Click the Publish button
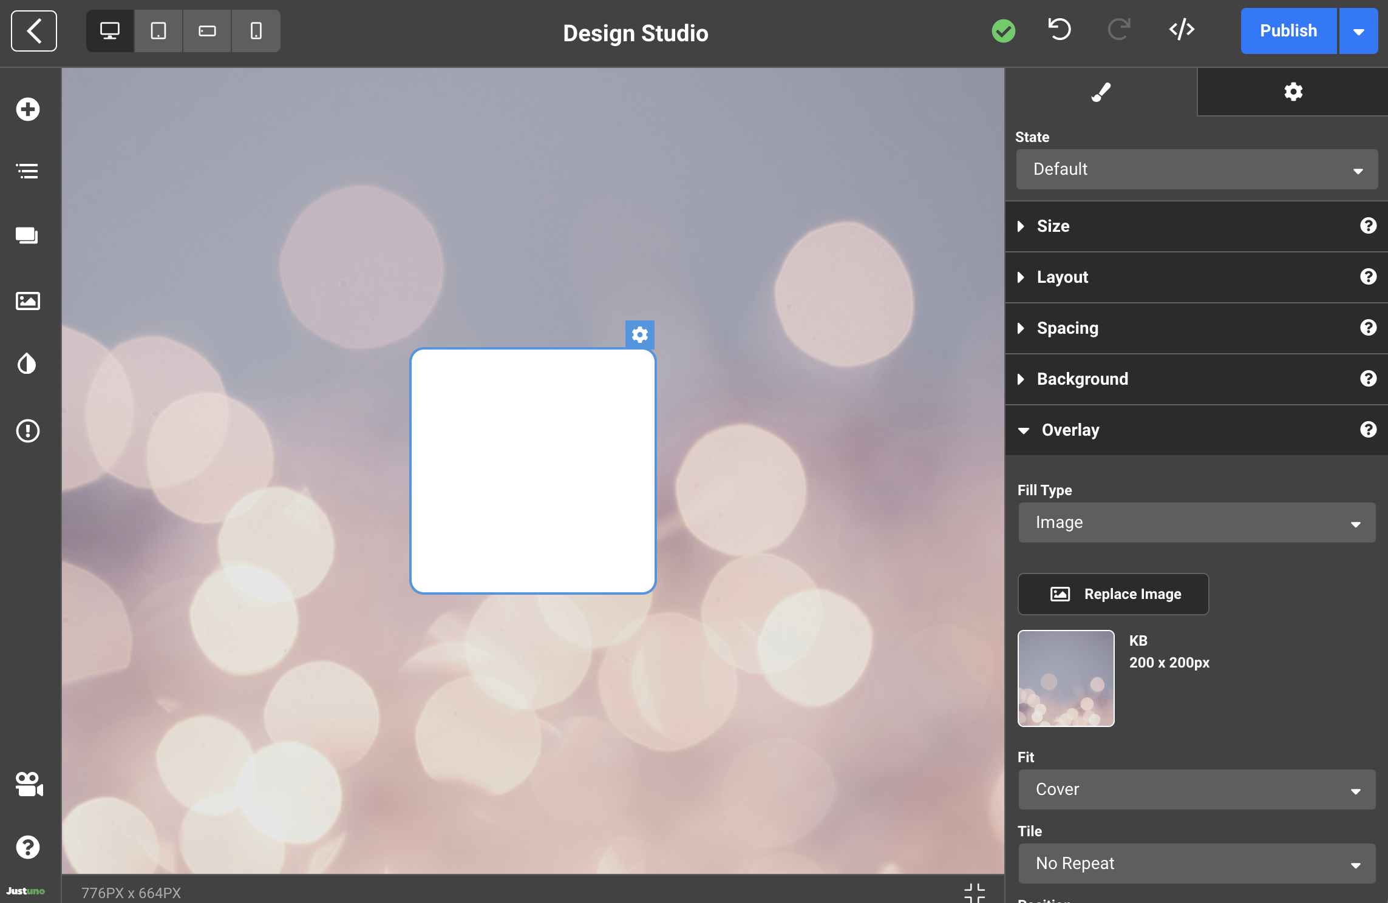The image size is (1388, 903). click(x=1288, y=31)
